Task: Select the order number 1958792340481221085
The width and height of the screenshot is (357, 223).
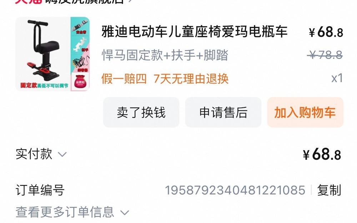Action: 235,190
